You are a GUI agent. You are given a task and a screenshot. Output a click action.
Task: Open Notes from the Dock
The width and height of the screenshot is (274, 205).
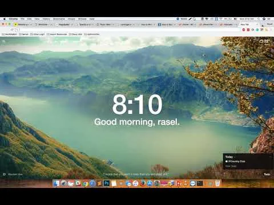tap(114, 183)
